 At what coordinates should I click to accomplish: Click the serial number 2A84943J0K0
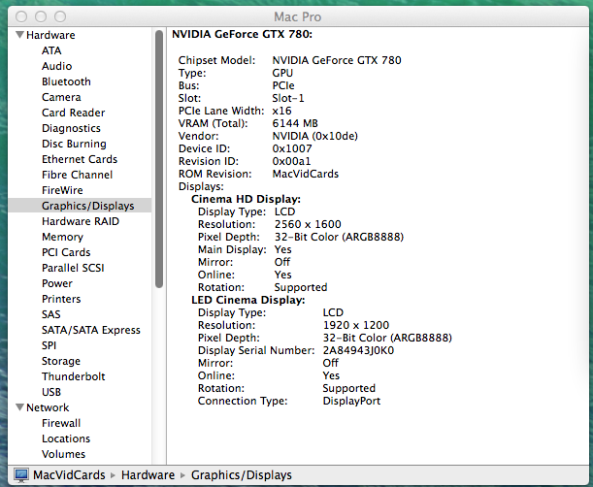358,350
